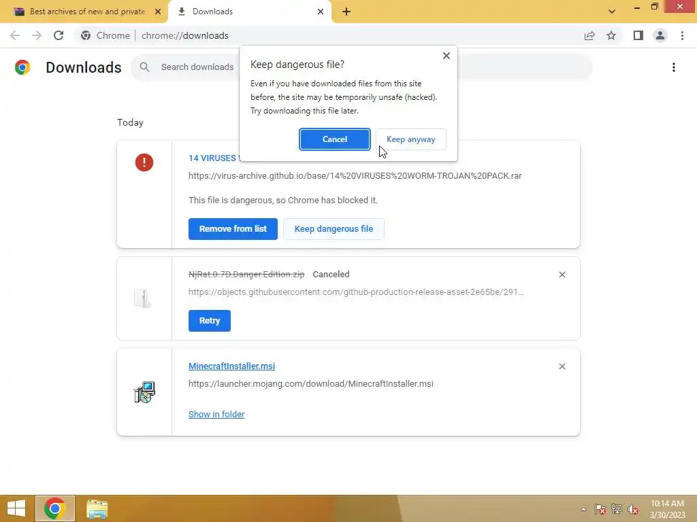Viewport: 697px width, 522px height.
Task: Click the Cancel button in the dialog
Action: click(x=334, y=139)
